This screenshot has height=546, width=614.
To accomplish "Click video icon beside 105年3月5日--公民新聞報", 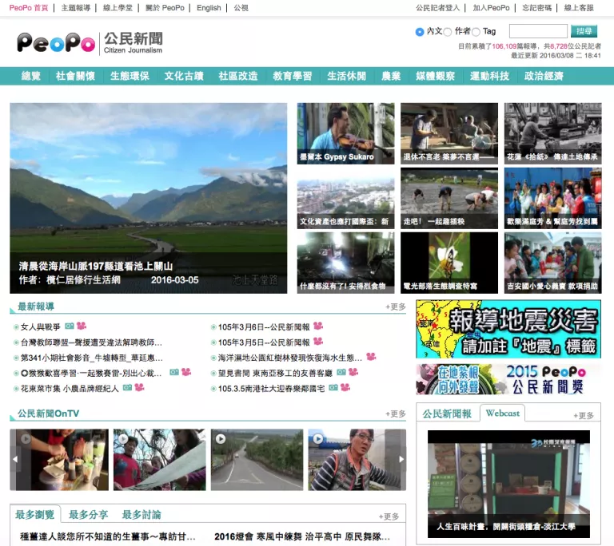I will coord(318,342).
